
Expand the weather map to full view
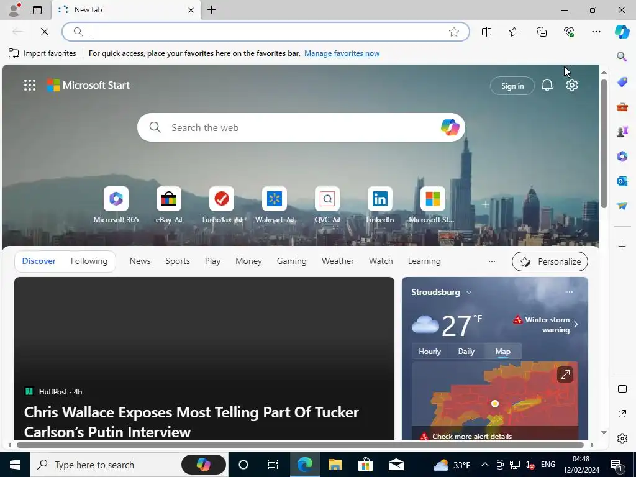565,375
